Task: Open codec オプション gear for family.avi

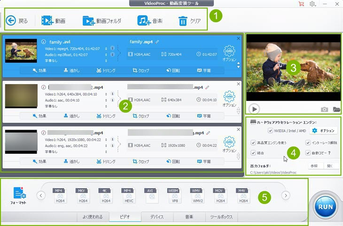Action: 229,51
